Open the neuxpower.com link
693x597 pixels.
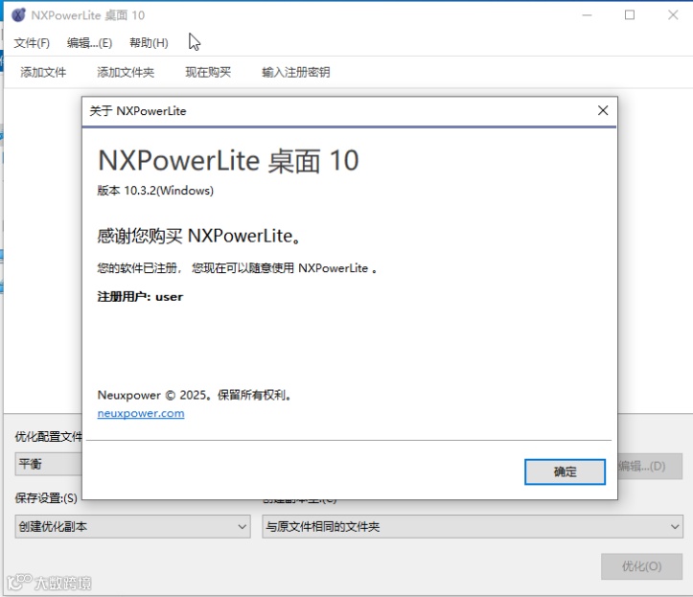click(141, 413)
